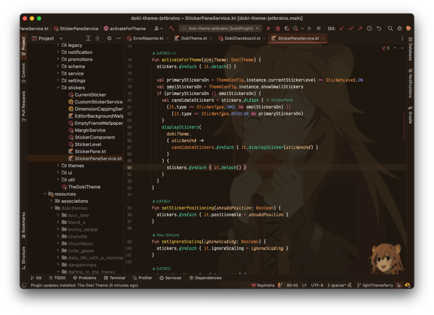Open the Commit tool window
This screenshot has width=434, height=315.
(x=23, y=73)
